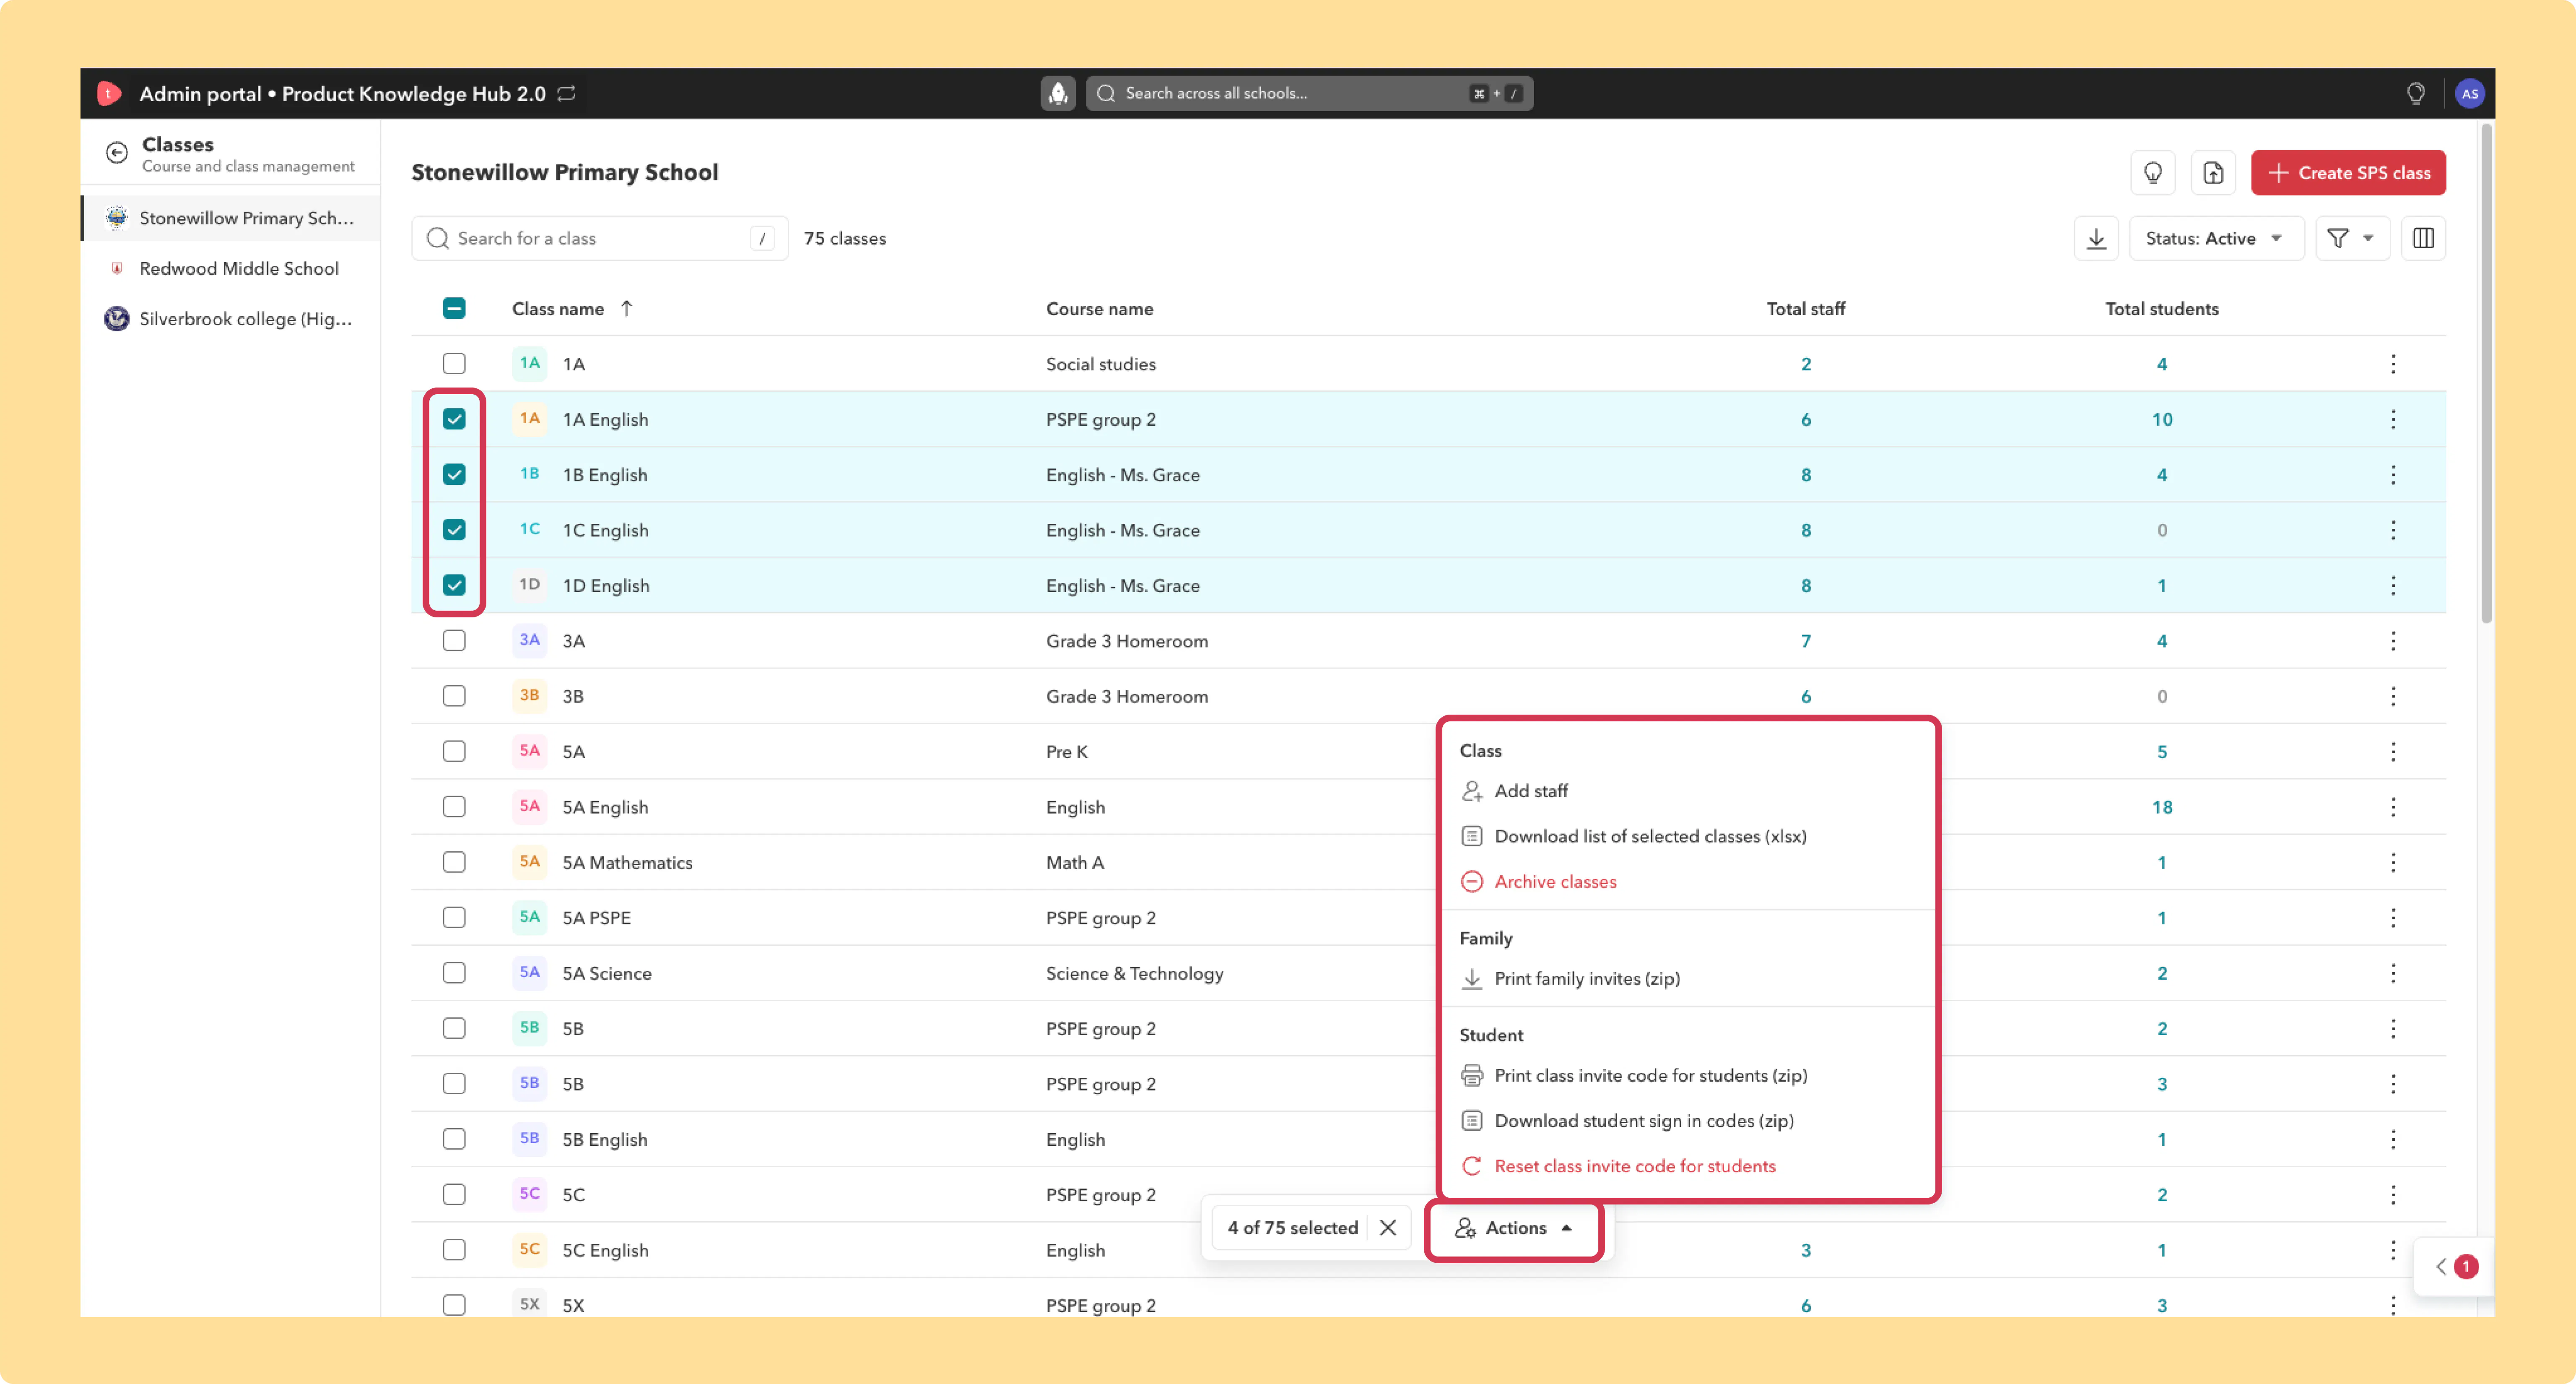Click the 5C English class badge

coord(529,1250)
